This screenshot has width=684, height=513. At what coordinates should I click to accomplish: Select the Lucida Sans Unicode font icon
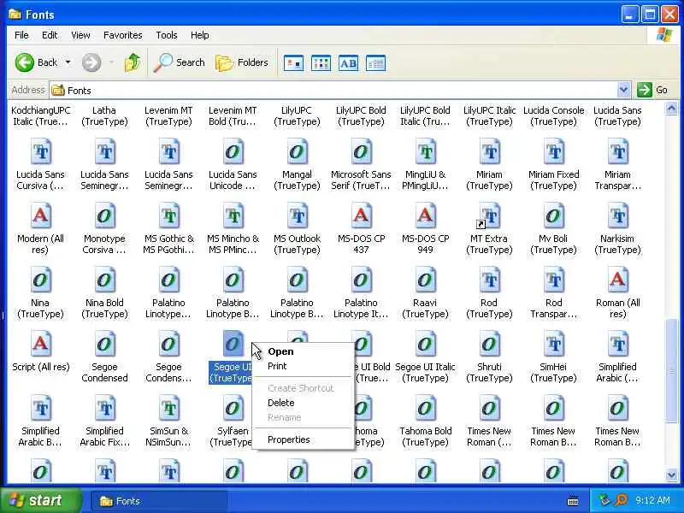click(233, 152)
